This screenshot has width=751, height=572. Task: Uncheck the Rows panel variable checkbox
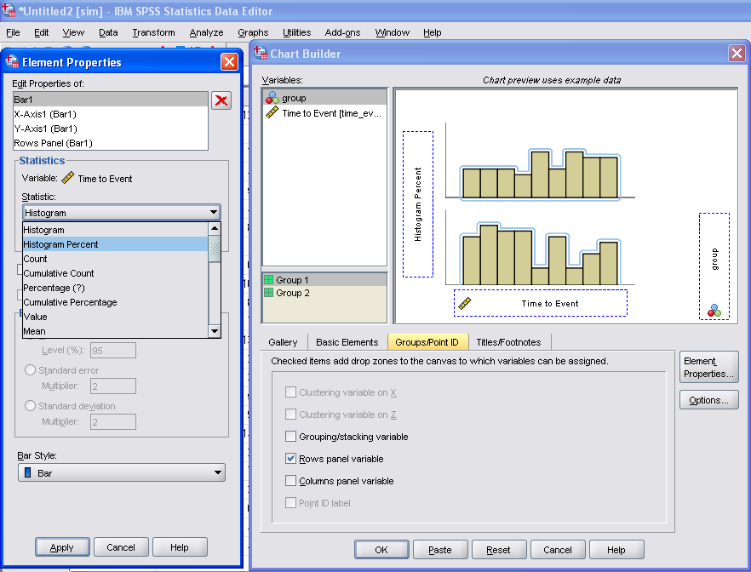(291, 459)
